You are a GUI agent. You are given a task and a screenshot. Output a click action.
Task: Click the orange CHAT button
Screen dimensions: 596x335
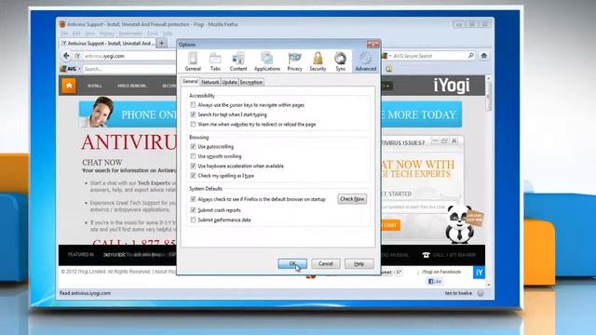390,225
